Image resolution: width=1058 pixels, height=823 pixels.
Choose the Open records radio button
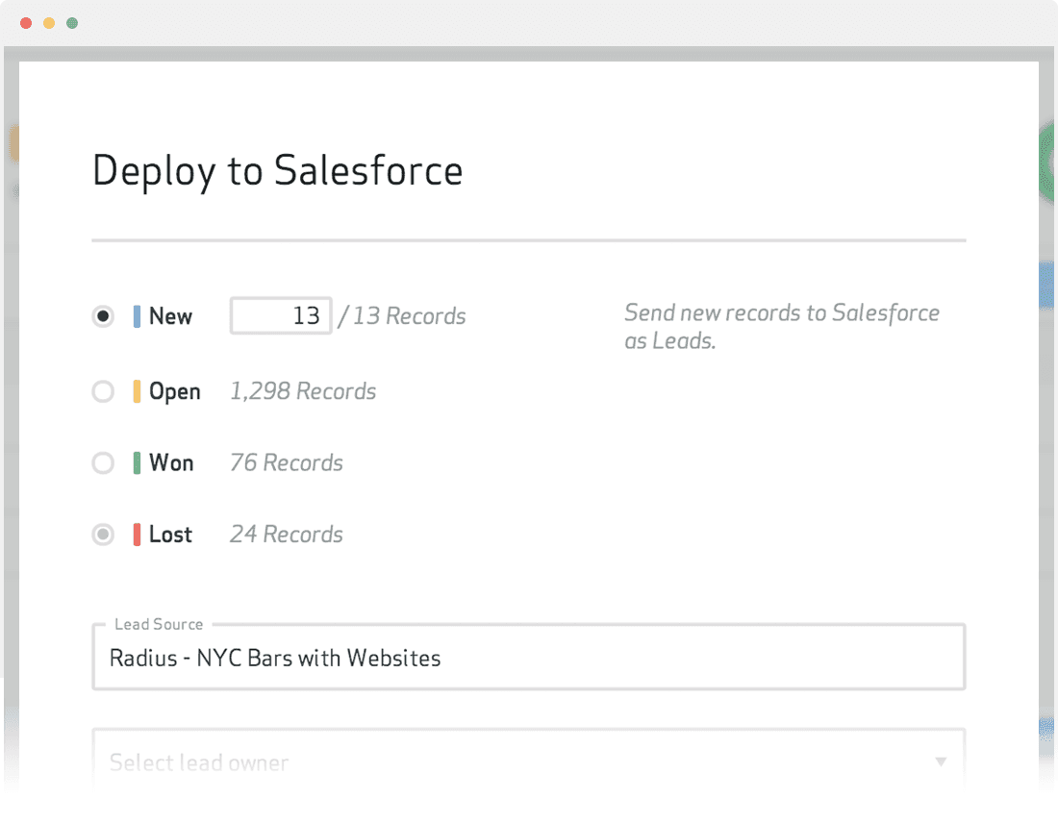(x=103, y=391)
